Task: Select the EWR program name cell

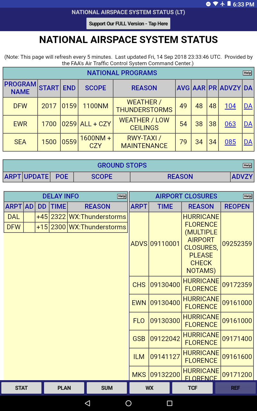Action: [20, 124]
